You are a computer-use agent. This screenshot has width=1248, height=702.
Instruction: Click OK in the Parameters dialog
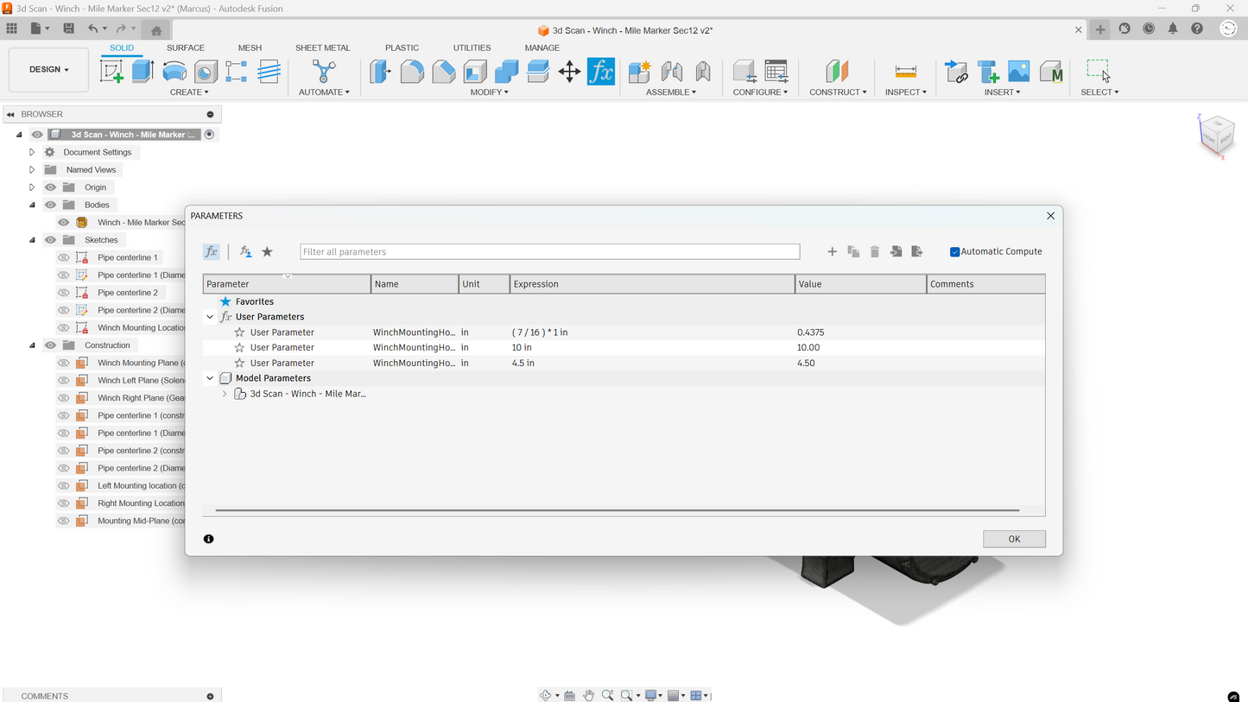click(1014, 539)
